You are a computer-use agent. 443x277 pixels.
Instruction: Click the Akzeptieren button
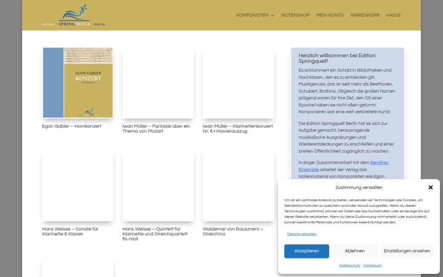click(306, 251)
